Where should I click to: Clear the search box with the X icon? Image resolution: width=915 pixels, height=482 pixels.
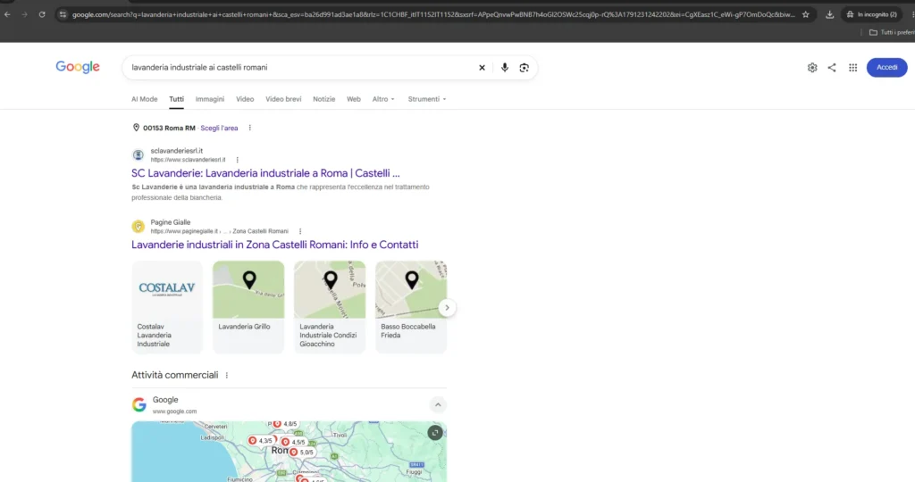pyautogui.click(x=482, y=68)
